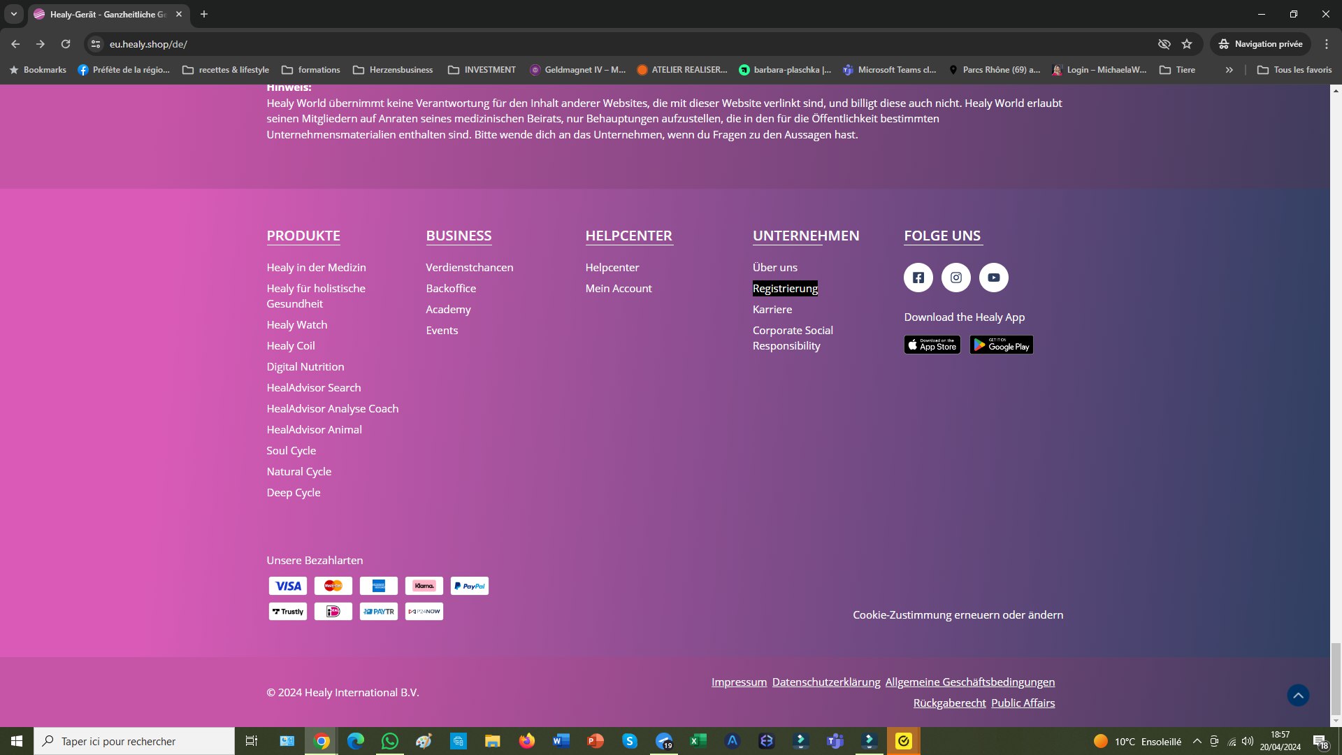Open the Healy Instagram icon
This screenshot has width=1342, height=755.
pos(956,278)
